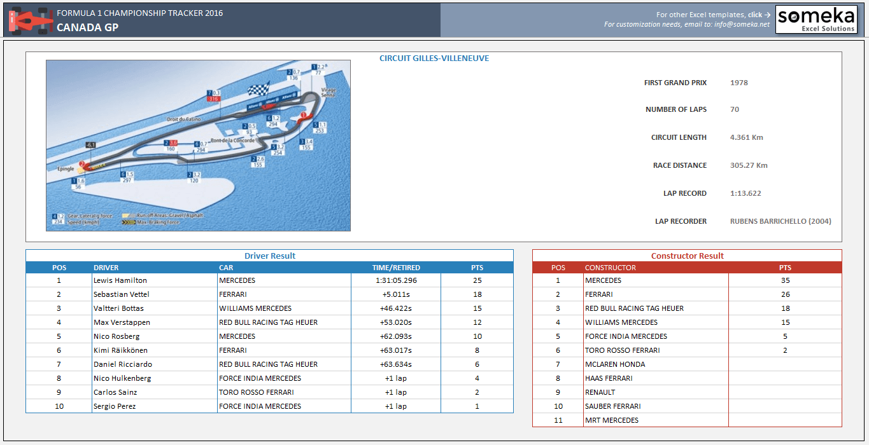Select MERCEDES in Constructor Result table
This screenshot has width=869, height=445.
656,280
